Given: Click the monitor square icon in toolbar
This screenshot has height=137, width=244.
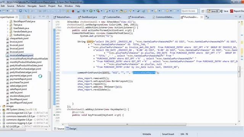Looking at the screenshot, I should (20, 11).
